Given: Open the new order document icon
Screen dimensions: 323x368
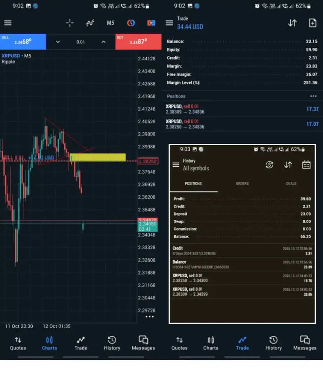Looking at the screenshot, I should click(313, 23).
